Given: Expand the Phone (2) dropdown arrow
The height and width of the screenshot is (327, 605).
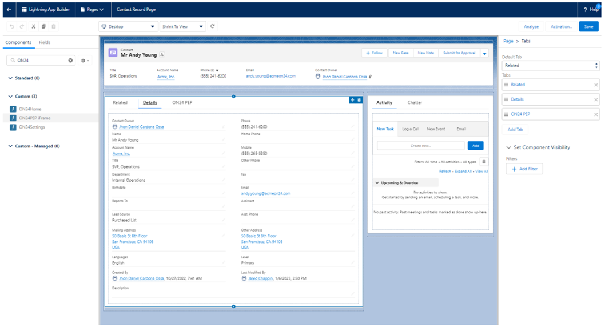Looking at the screenshot, I should tap(217, 70).
